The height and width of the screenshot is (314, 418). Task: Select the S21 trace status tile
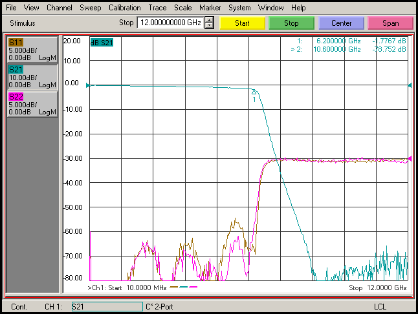coord(32,77)
